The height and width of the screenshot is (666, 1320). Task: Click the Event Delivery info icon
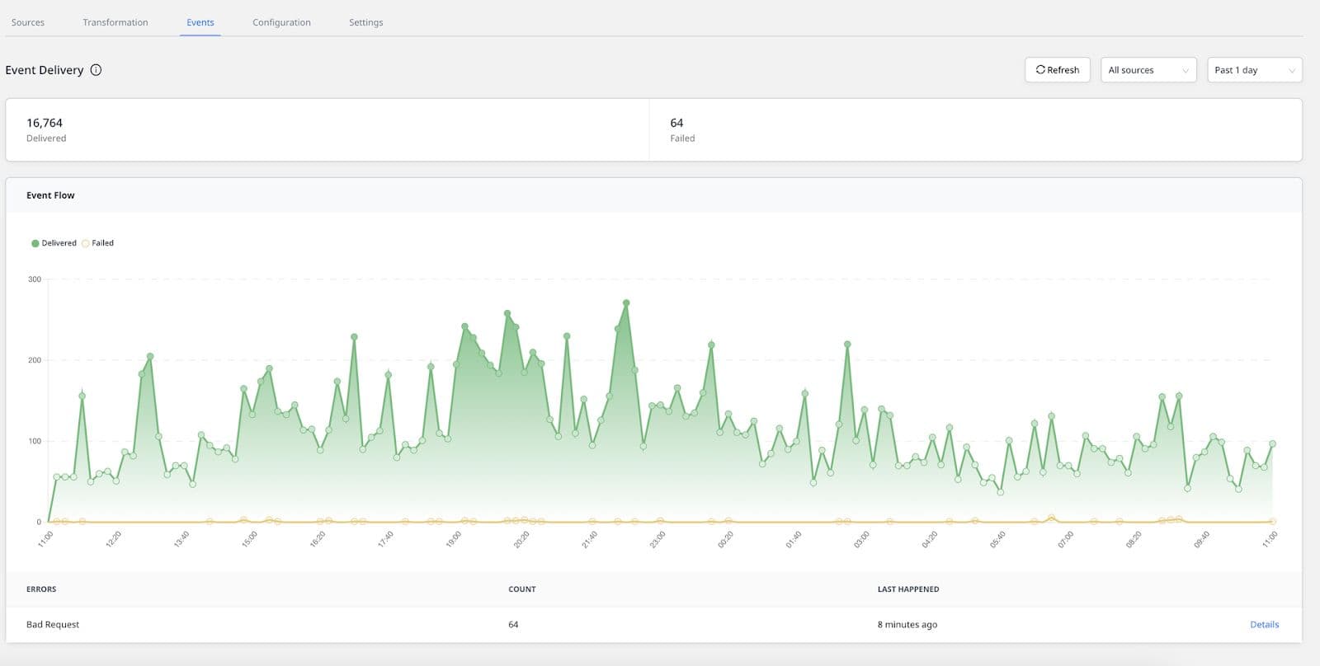click(96, 70)
